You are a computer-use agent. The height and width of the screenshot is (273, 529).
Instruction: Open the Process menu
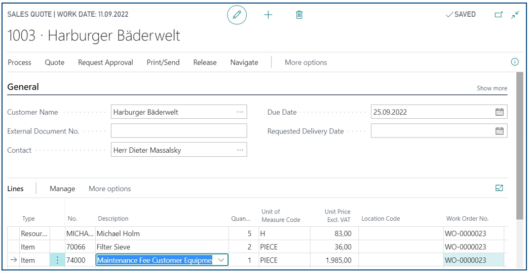coord(20,62)
